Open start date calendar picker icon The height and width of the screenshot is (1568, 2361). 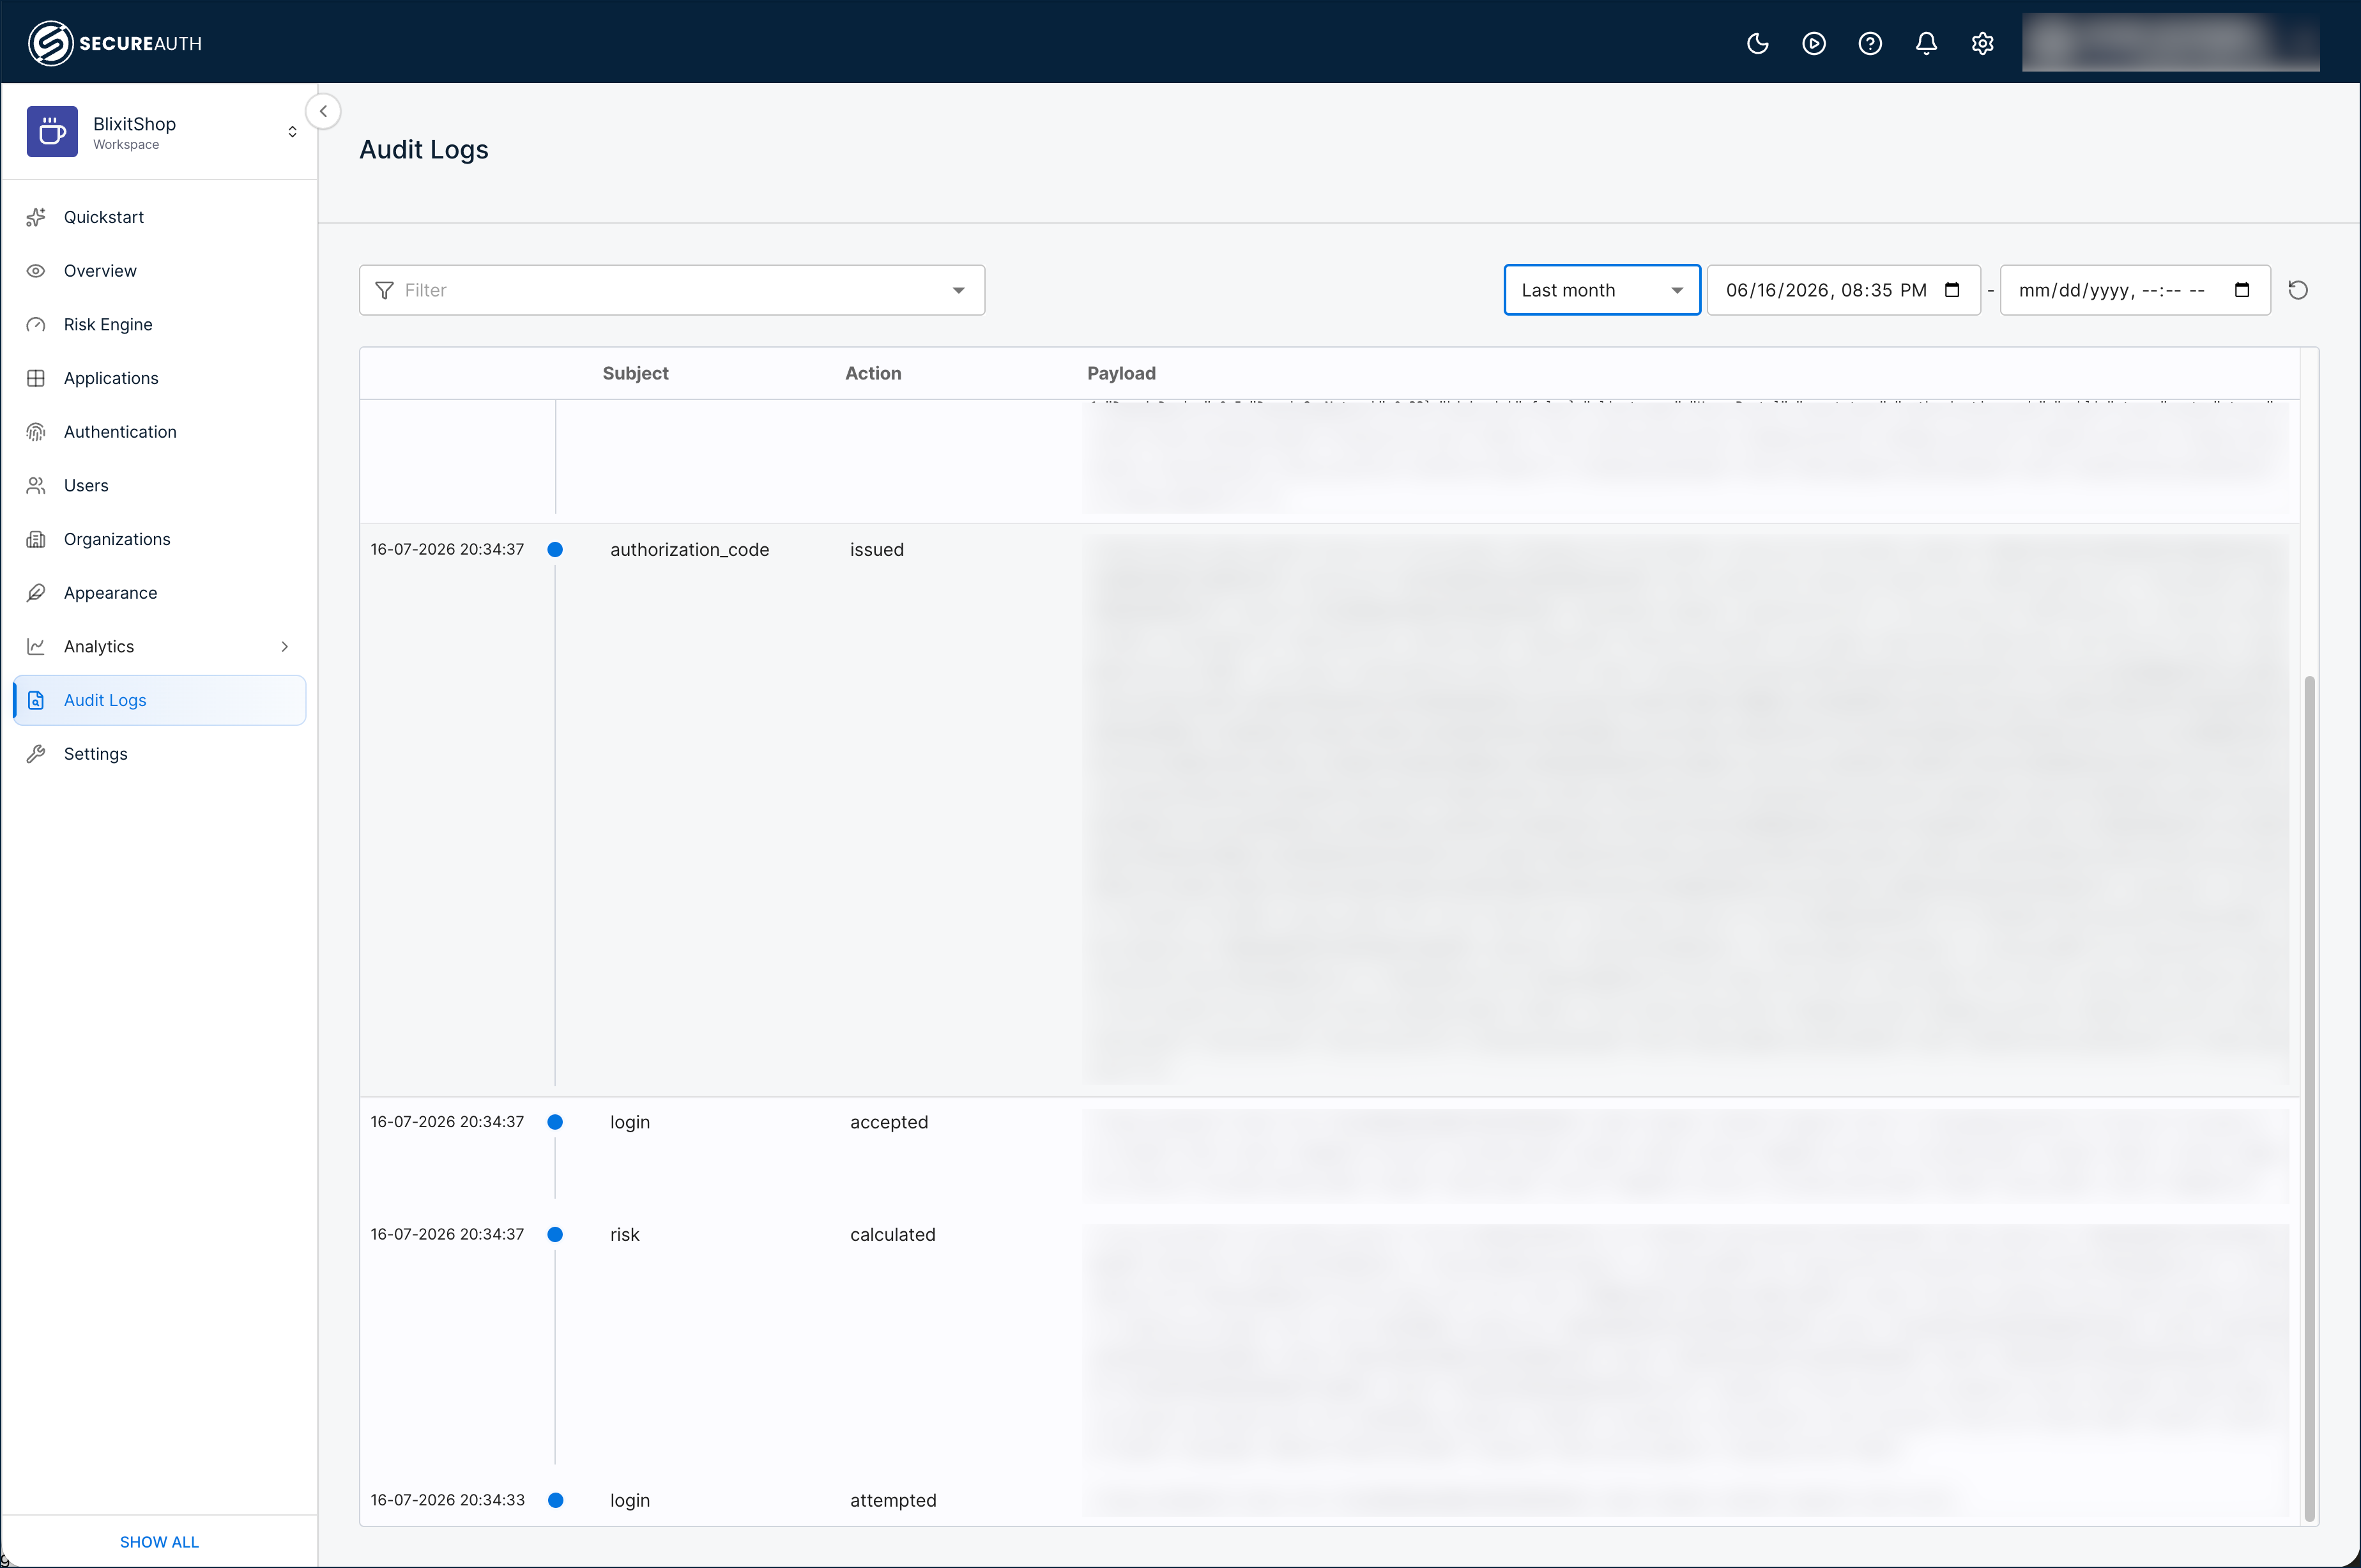click(1952, 290)
